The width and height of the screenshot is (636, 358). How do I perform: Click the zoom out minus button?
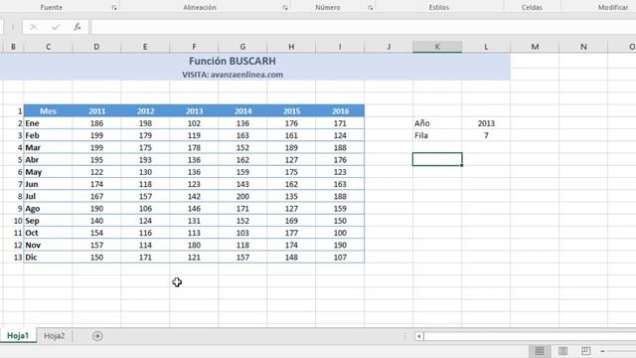[x=603, y=351]
